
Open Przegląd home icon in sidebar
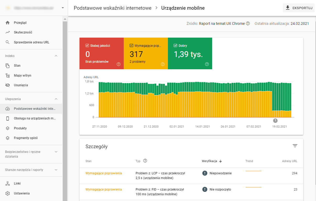point(8,23)
